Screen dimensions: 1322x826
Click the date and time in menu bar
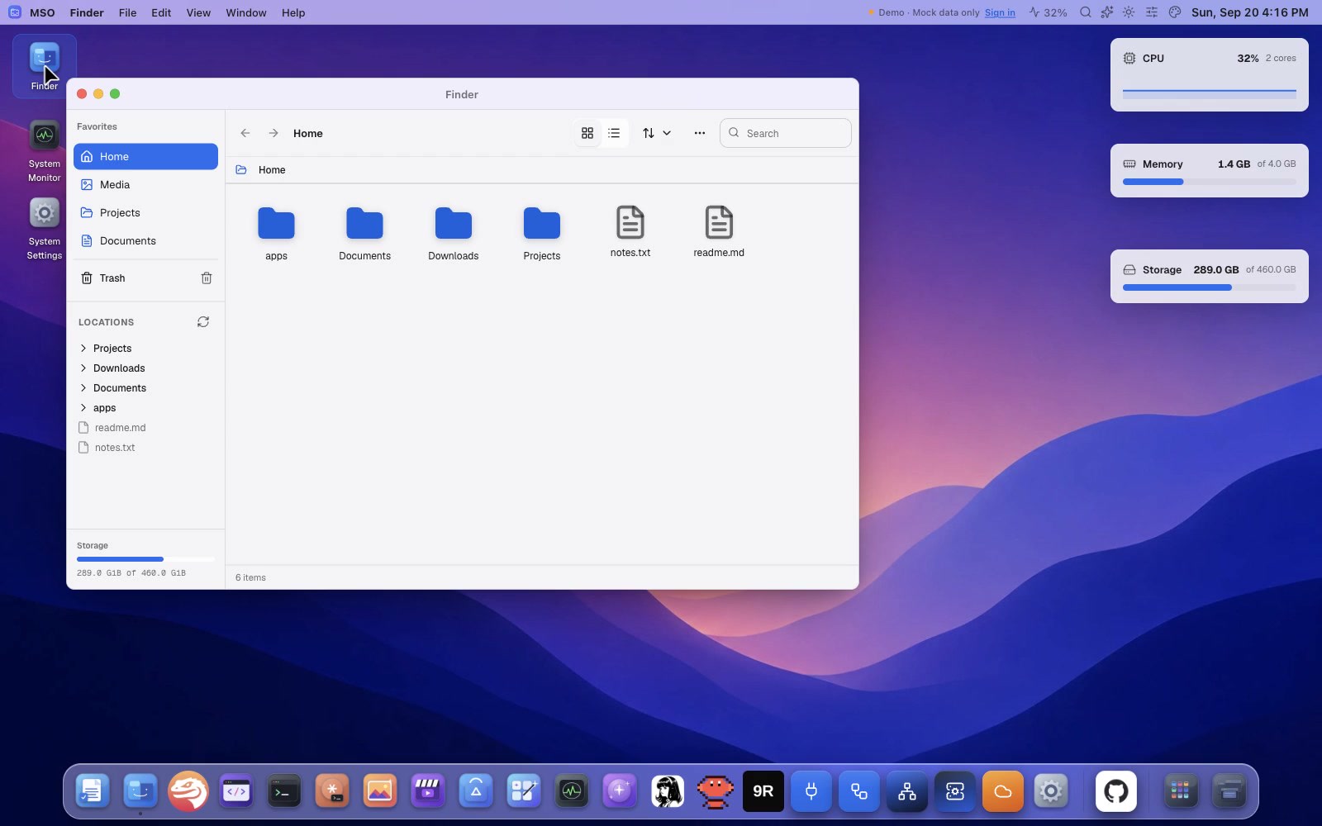[1250, 12]
